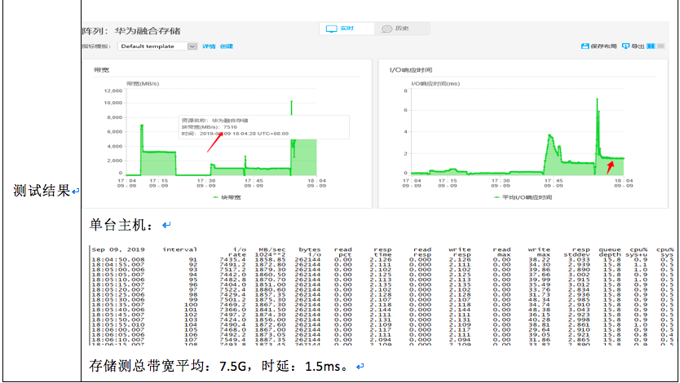This screenshot has height=383, width=680.
Task: Click the 导出 export button
Action: click(633, 46)
